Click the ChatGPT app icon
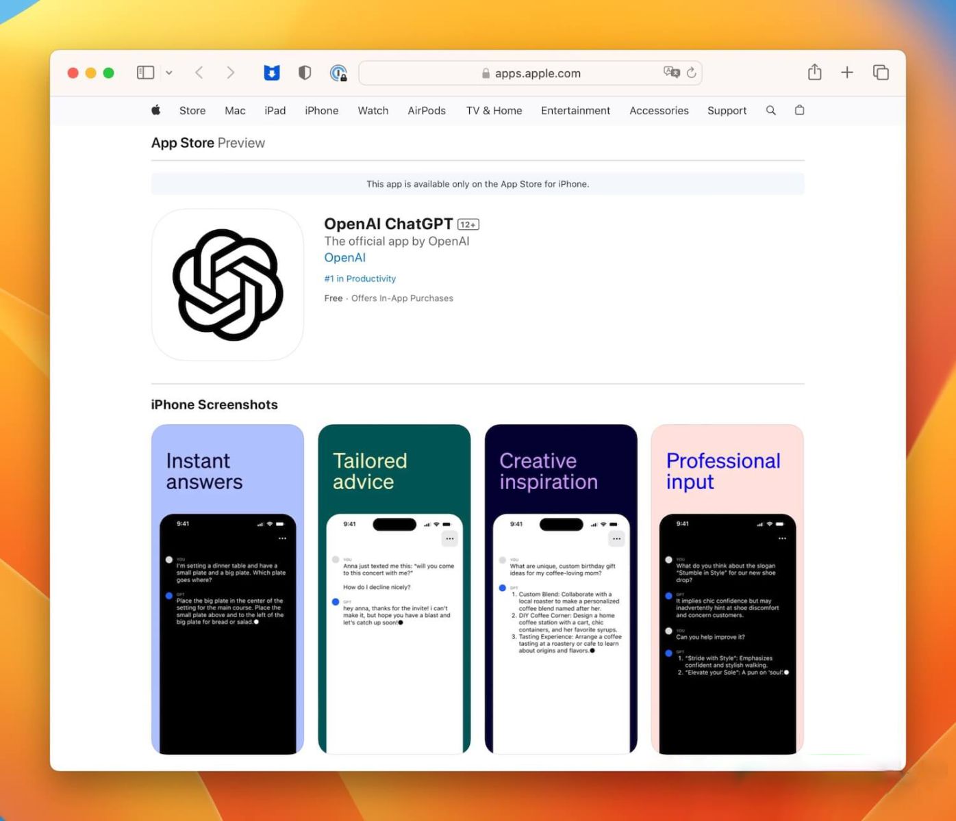 point(227,285)
